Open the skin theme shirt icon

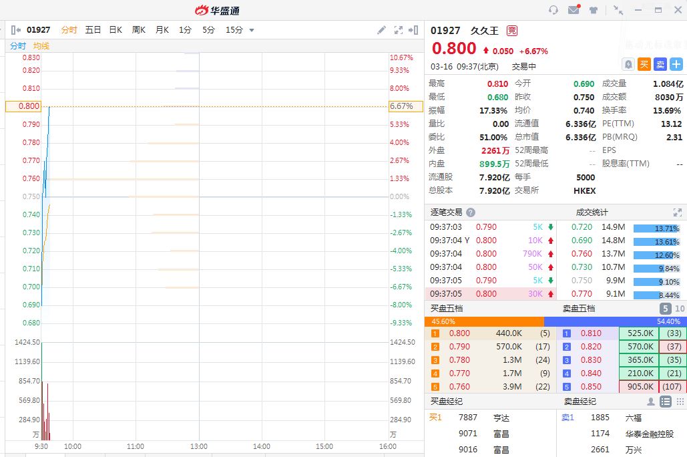[x=594, y=10]
